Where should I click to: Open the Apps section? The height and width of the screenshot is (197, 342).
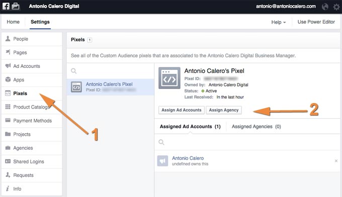32,80
